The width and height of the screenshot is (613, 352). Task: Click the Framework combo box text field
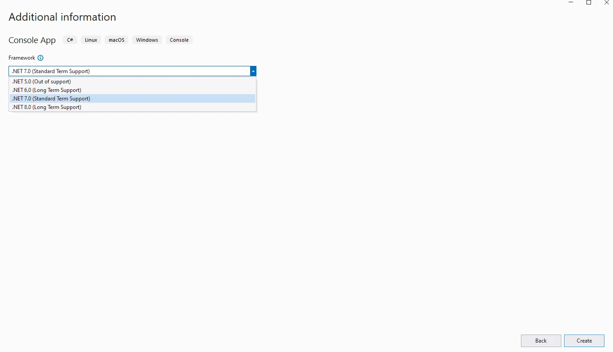pyautogui.click(x=129, y=71)
